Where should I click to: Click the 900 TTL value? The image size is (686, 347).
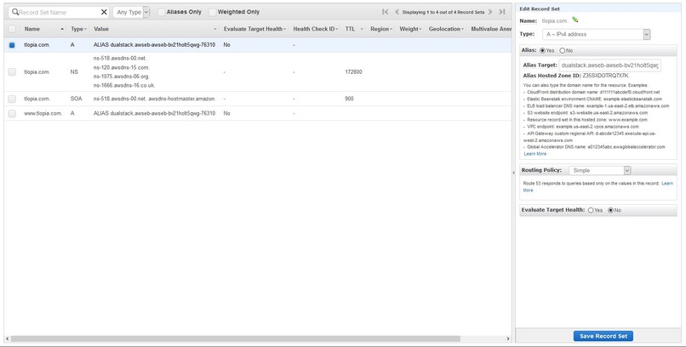(x=349, y=99)
